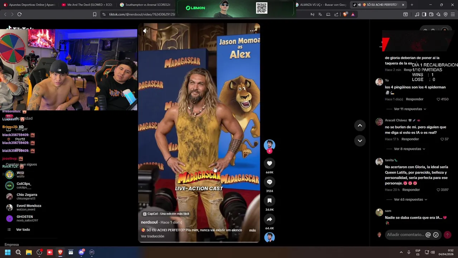The height and width of the screenshot is (258, 458).
Task: Open the spinning sound disc avatar
Action: pyautogui.click(x=269, y=237)
